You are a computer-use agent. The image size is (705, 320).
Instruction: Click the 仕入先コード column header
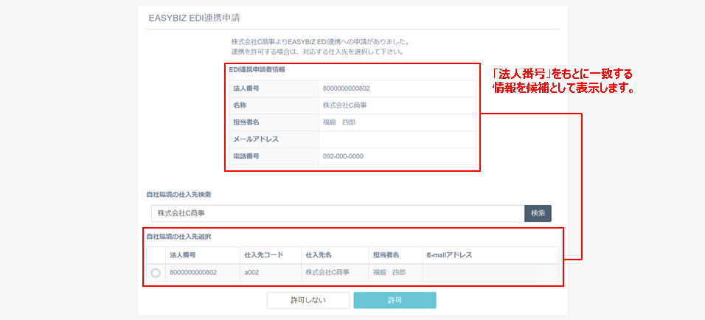point(263,255)
